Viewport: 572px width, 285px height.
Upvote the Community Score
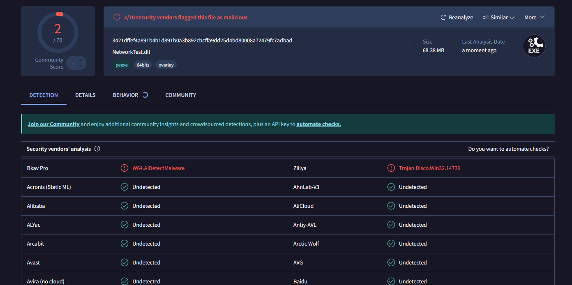(x=81, y=60)
